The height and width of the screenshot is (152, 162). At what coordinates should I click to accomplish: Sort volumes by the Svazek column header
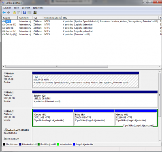tap(10, 18)
